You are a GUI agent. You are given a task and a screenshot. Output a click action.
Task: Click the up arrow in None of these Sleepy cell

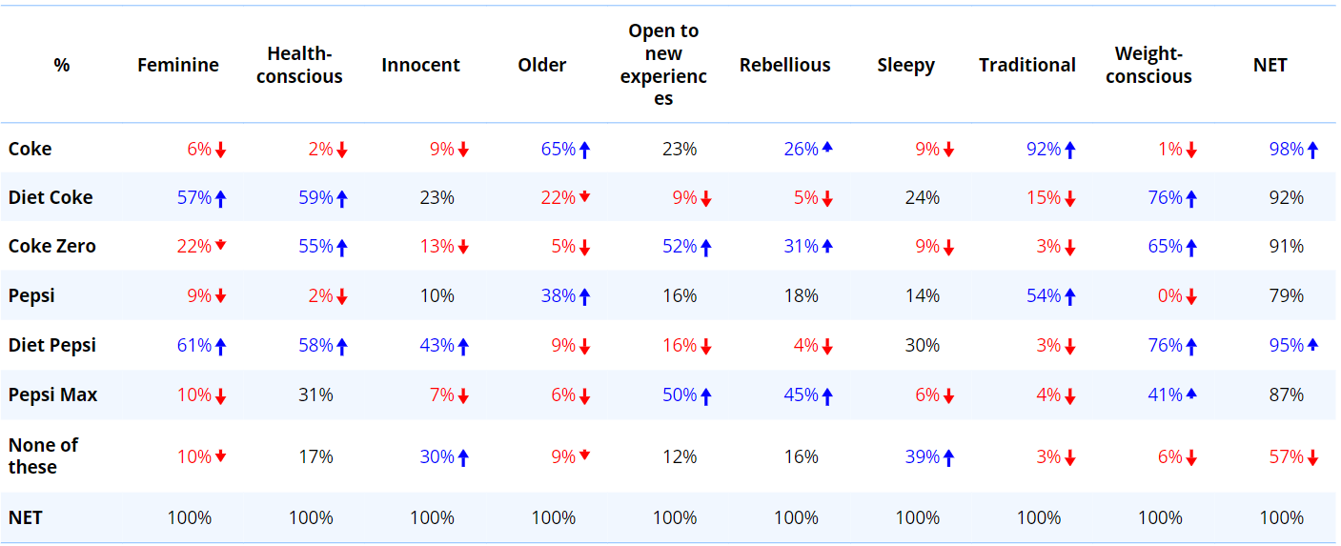click(948, 457)
